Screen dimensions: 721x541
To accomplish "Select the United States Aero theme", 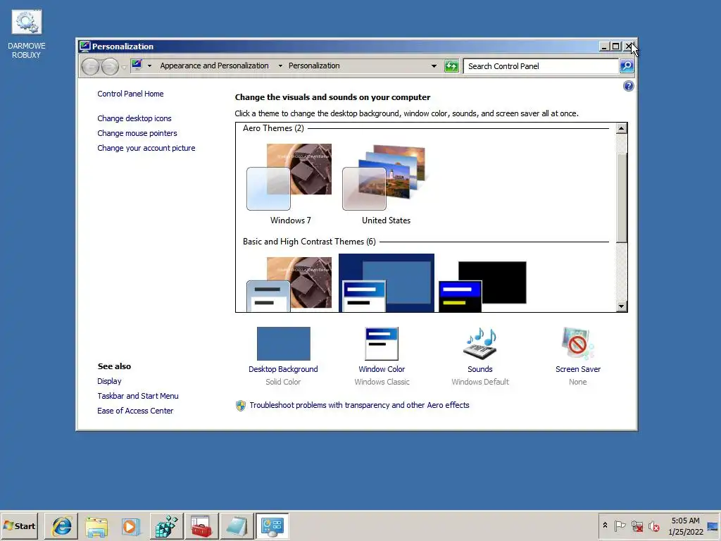I will (x=385, y=184).
